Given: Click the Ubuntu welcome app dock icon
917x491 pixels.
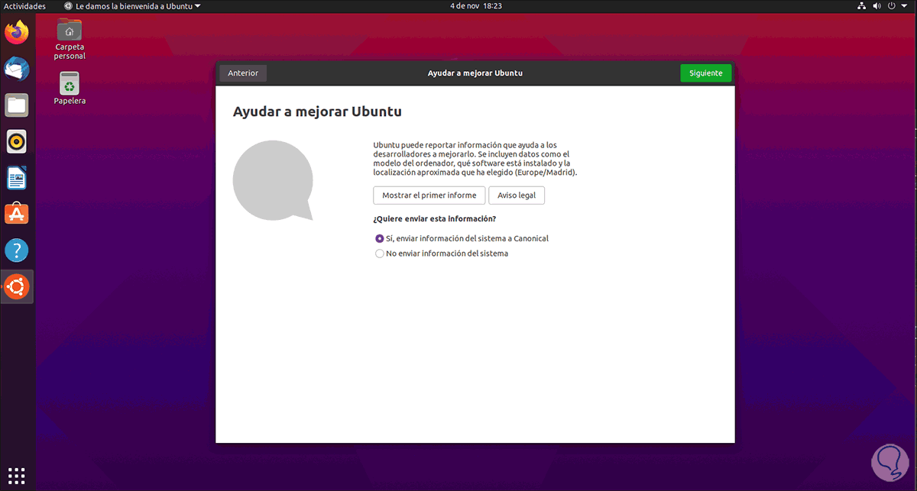Looking at the screenshot, I should [17, 286].
